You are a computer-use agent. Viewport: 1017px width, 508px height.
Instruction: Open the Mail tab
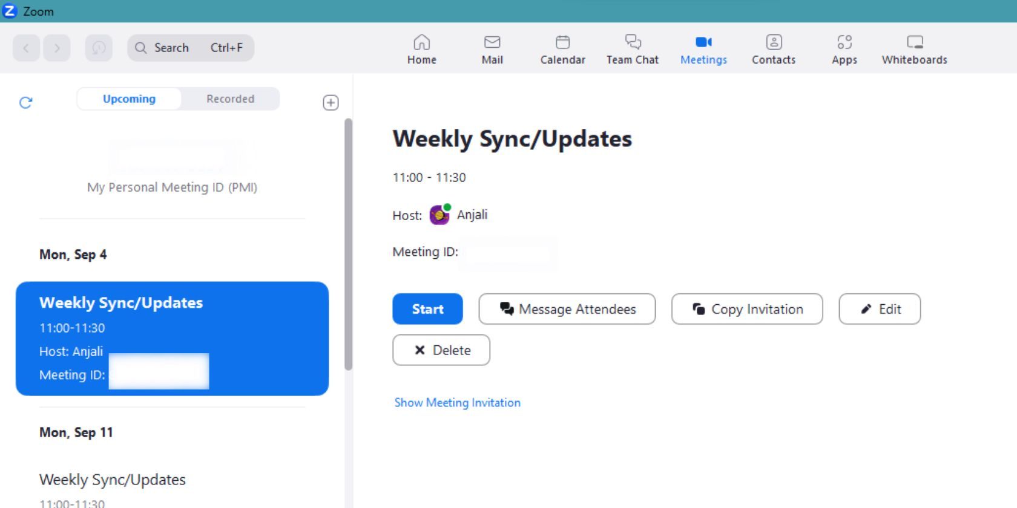(x=492, y=50)
